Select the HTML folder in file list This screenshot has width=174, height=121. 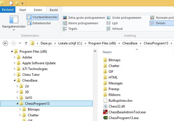point(111,77)
